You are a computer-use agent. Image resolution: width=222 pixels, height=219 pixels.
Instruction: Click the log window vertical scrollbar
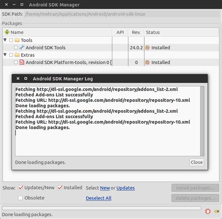coord(202,121)
